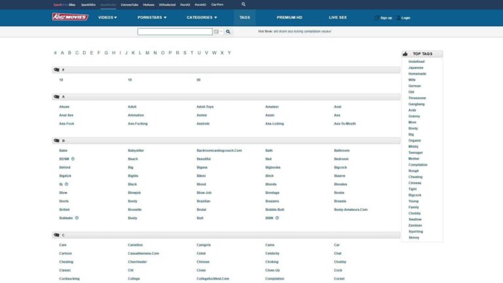Viewport: 503px width, 283px height.
Task: Click the tag icon in section B header
Action: tap(56, 140)
